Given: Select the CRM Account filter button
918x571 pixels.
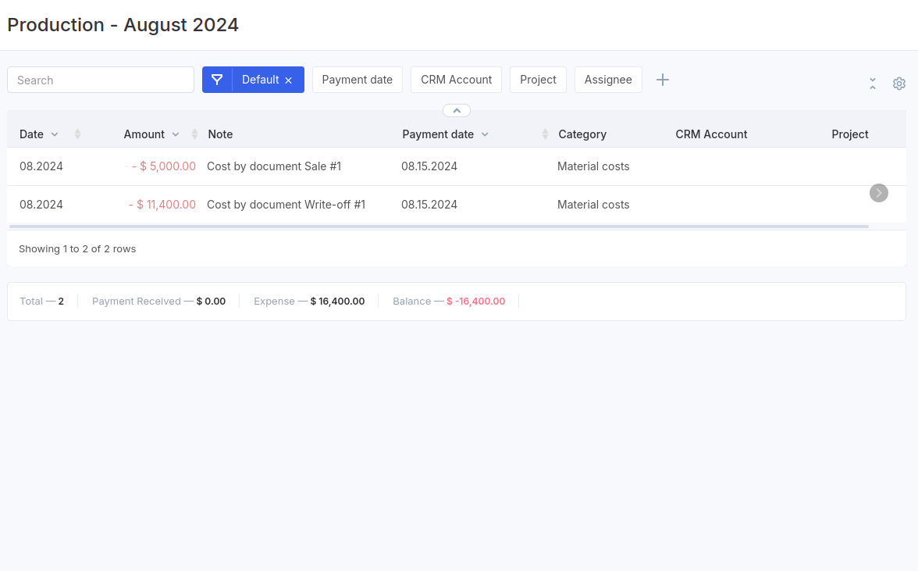Looking at the screenshot, I should tap(456, 80).
